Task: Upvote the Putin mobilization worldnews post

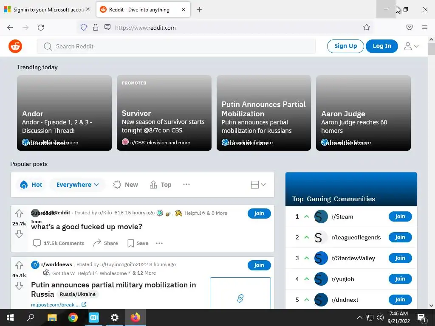Action: pyautogui.click(x=19, y=265)
